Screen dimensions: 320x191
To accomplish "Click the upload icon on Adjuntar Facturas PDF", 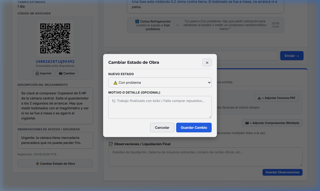I will (x=259, y=98).
